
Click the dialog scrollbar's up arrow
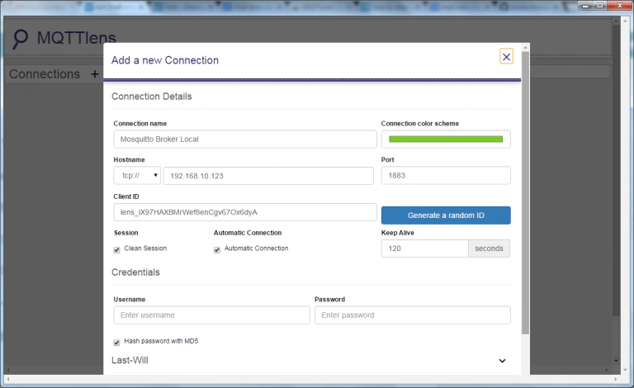(x=525, y=48)
